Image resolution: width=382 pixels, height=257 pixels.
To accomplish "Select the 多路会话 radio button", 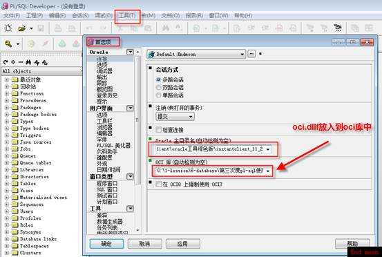I will click(x=158, y=79).
